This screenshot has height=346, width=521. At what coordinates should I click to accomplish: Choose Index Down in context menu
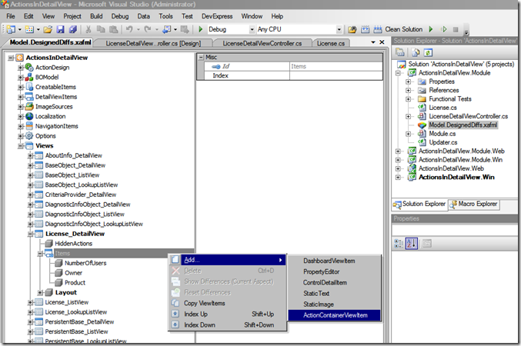[x=227, y=325]
